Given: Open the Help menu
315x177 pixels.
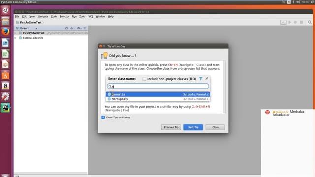Looking at the screenshot, I should 111,16.
